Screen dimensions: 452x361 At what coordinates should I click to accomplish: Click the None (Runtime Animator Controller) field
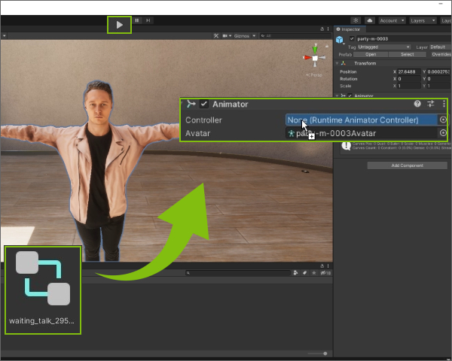click(362, 120)
